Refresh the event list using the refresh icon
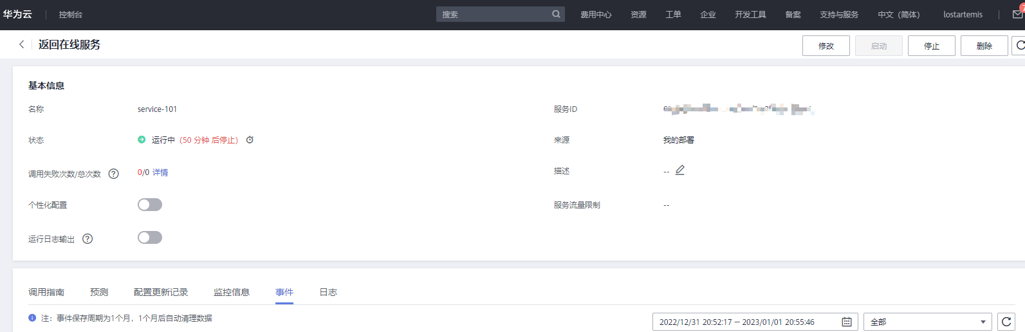 pos(1006,322)
